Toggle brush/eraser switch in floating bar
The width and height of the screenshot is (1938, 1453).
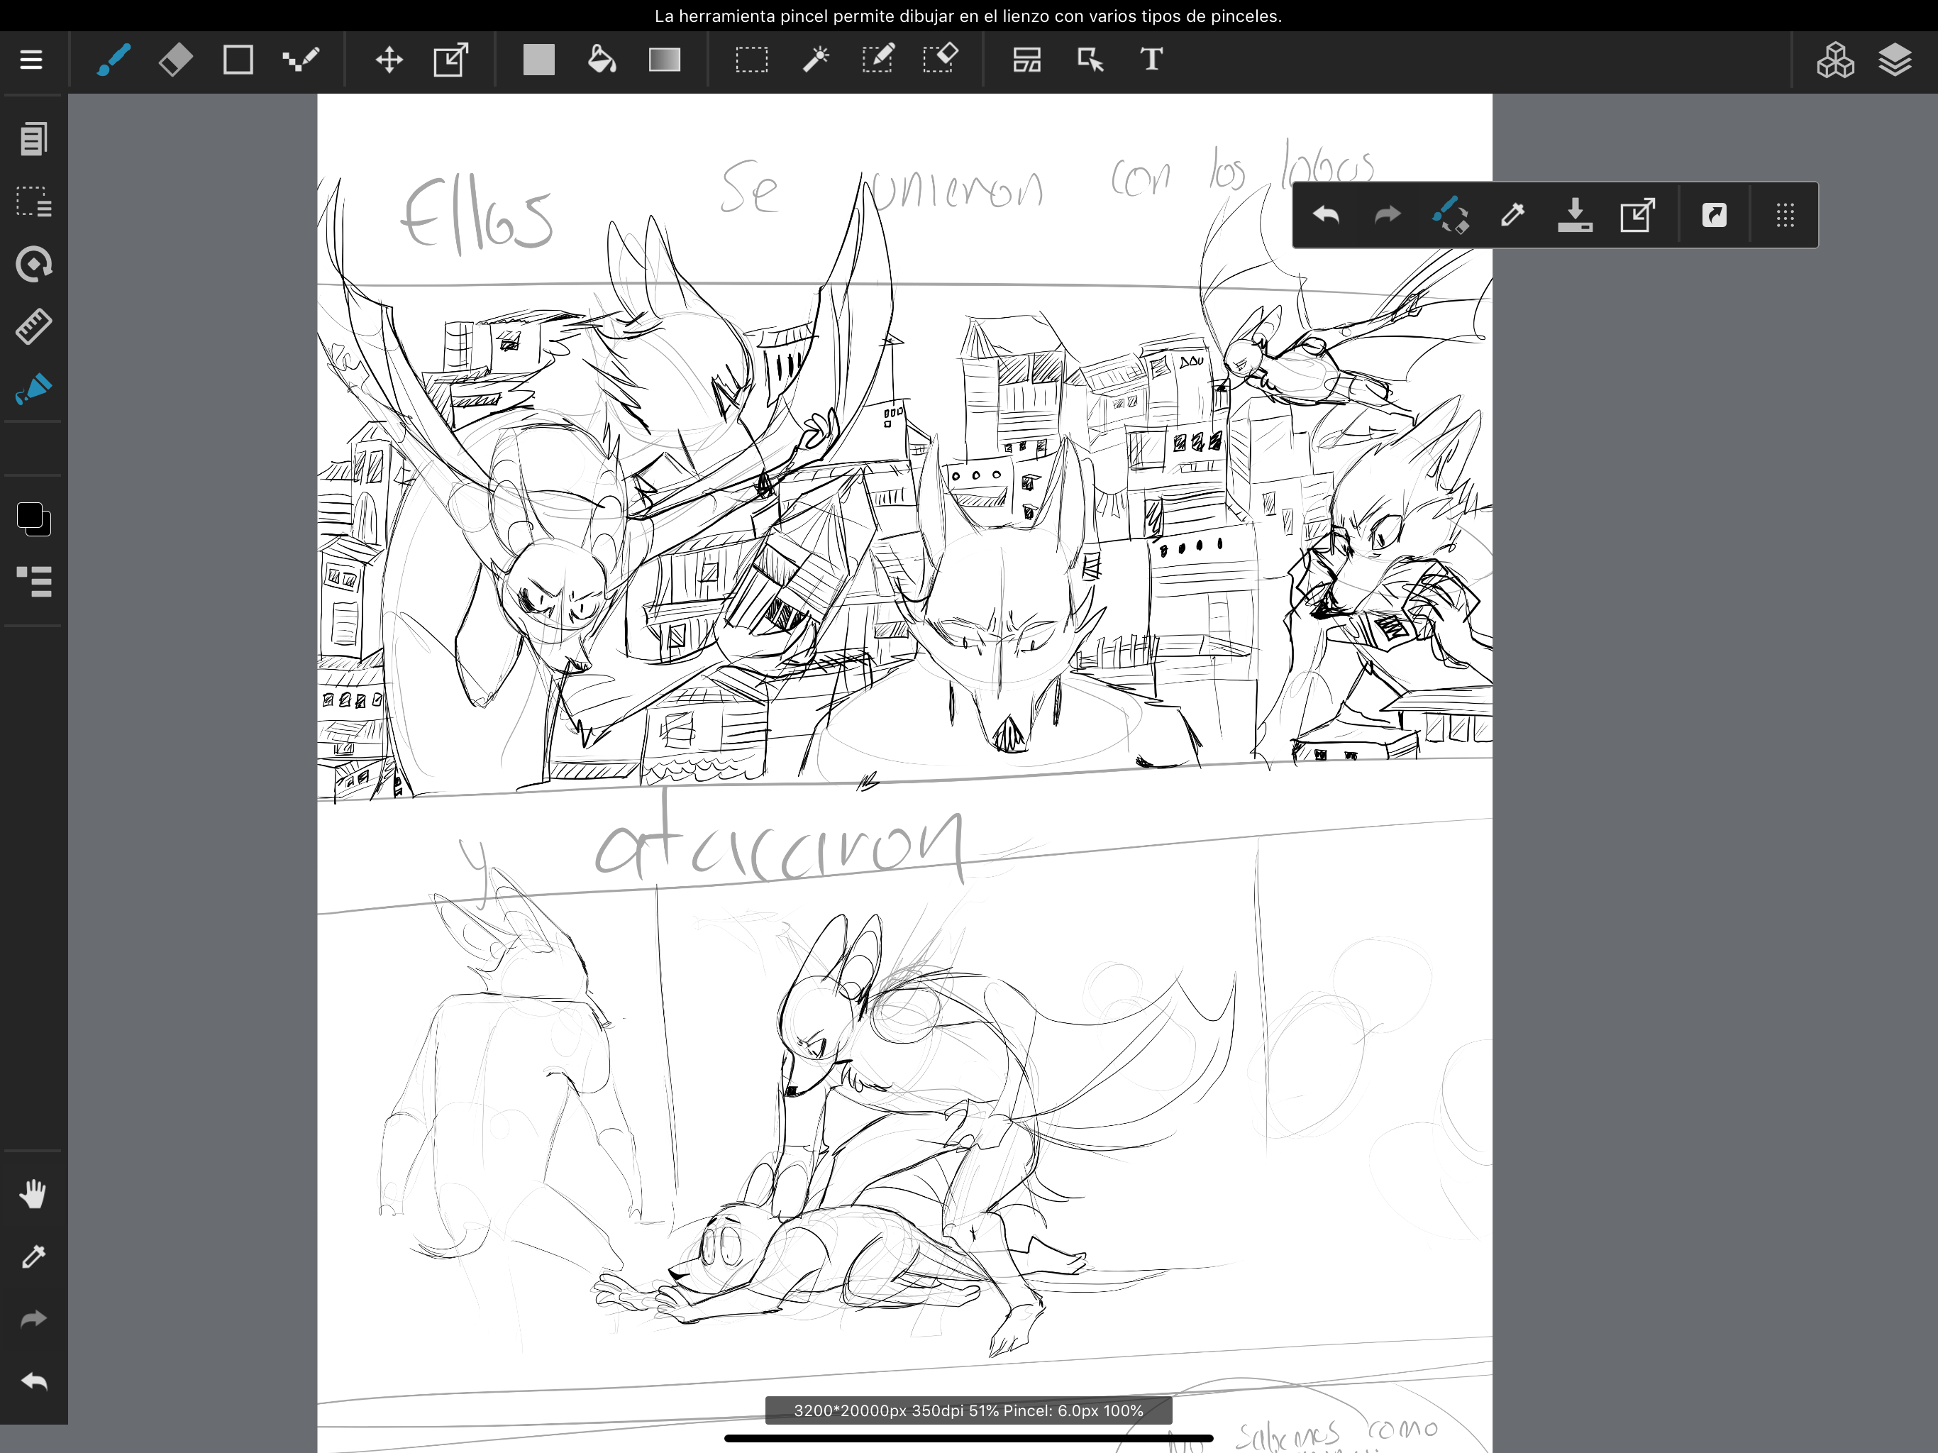click(1450, 215)
